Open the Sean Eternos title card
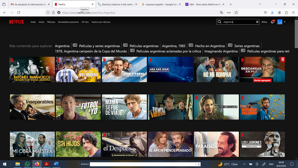Viewport: 298px width, 168px height. pyautogui.click(x=124, y=69)
